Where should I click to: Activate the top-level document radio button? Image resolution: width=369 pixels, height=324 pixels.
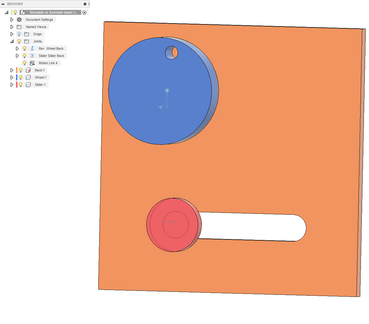[x=84, y=12]
